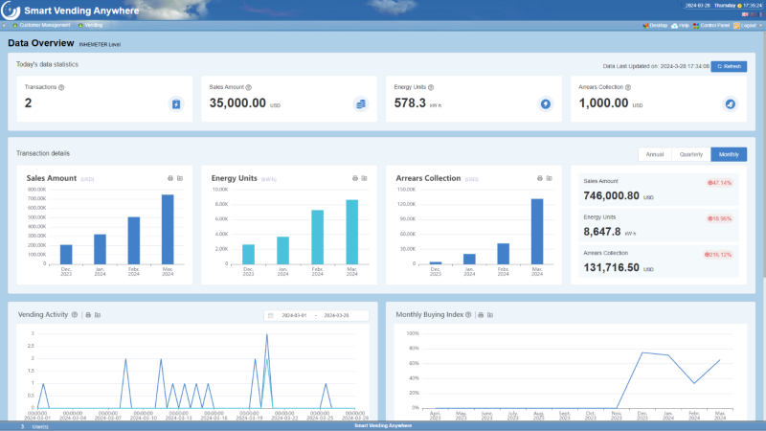Click the INHEMETER Level label

click(x=100, y=44)
